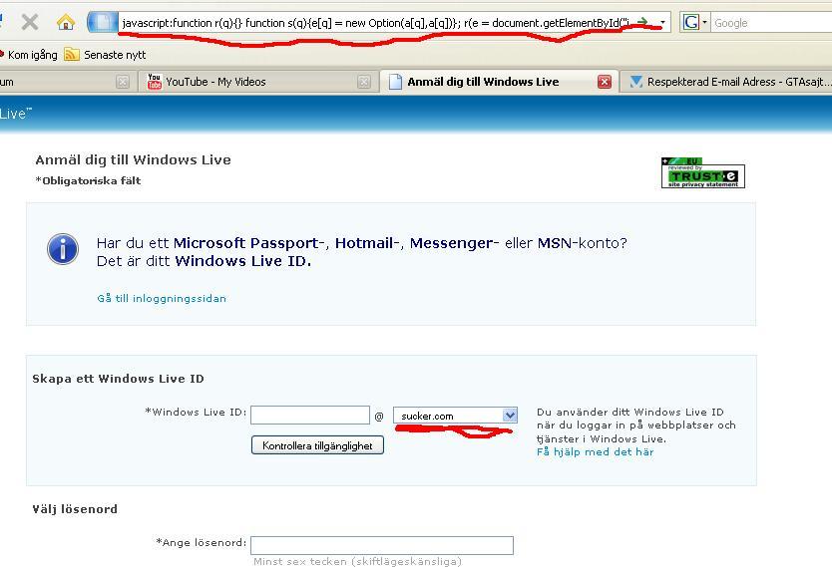The height and width of the screenshot is (567, 832).
Task: Click the page identity icon in the address bar
Action: (103, 22)
